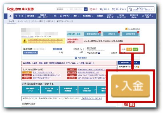Expand the My Menu dropdown

click(x=141, y=9)
